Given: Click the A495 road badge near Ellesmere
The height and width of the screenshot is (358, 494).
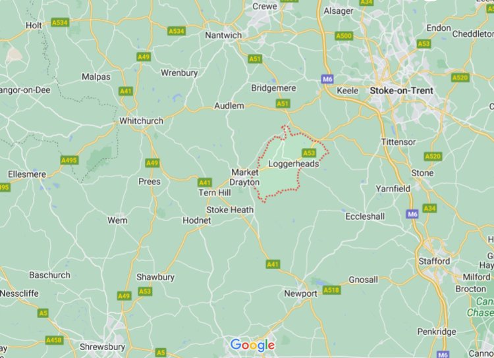Looking at the screenshot, I should (x=69, y=161).
